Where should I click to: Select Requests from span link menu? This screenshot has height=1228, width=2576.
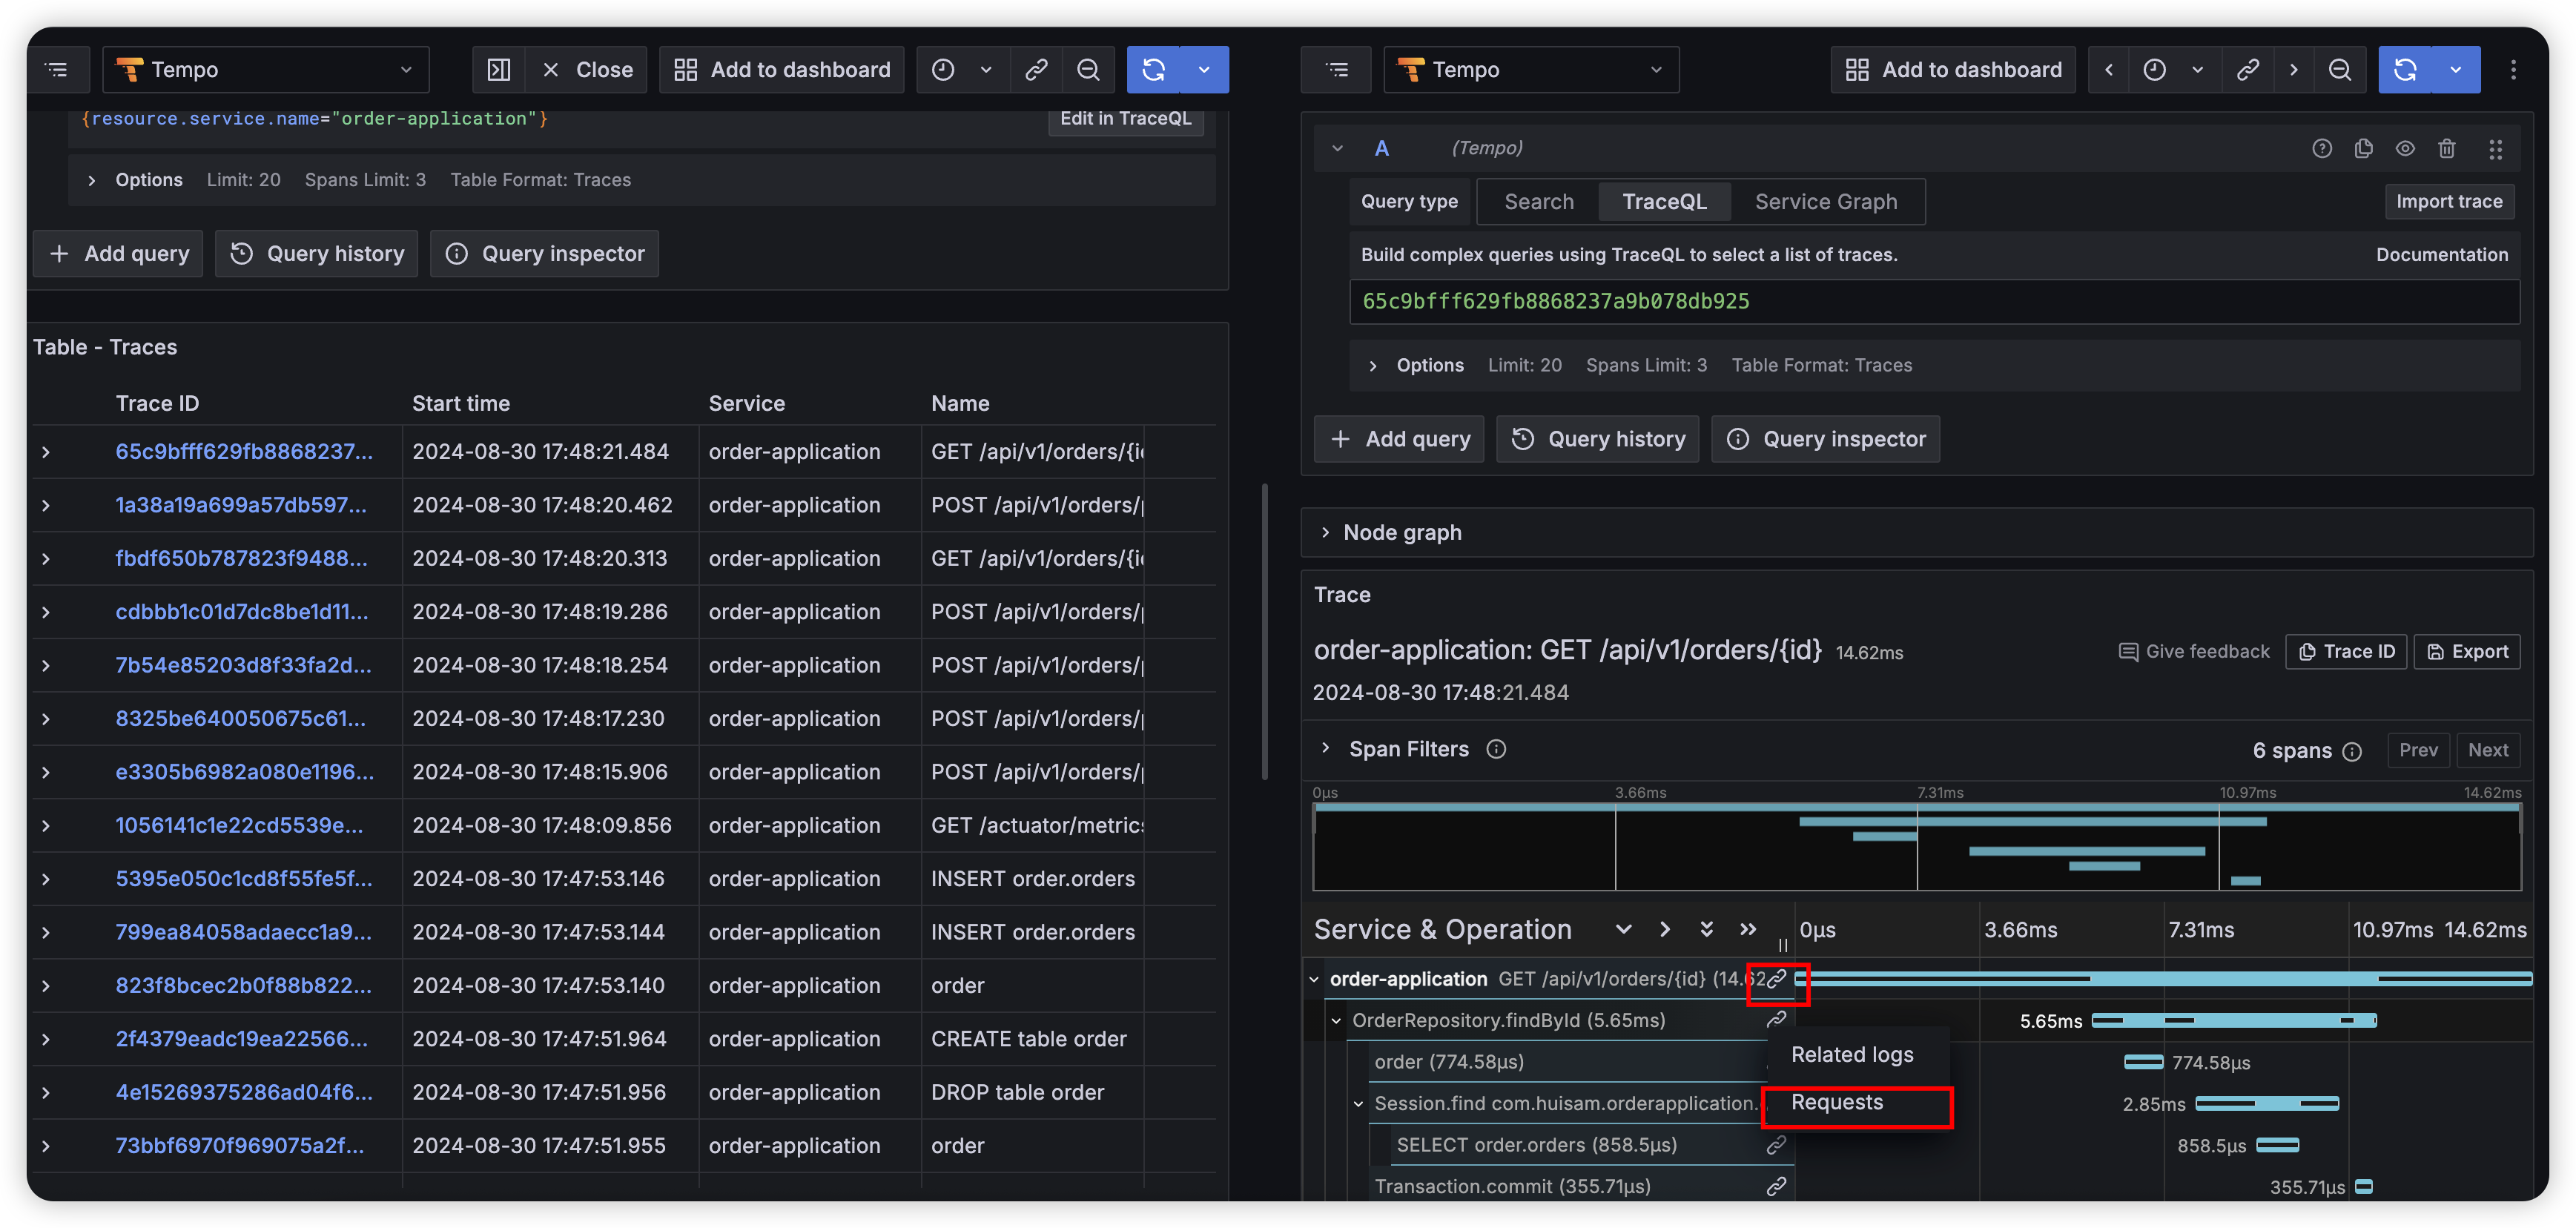pos(1837,1102)
